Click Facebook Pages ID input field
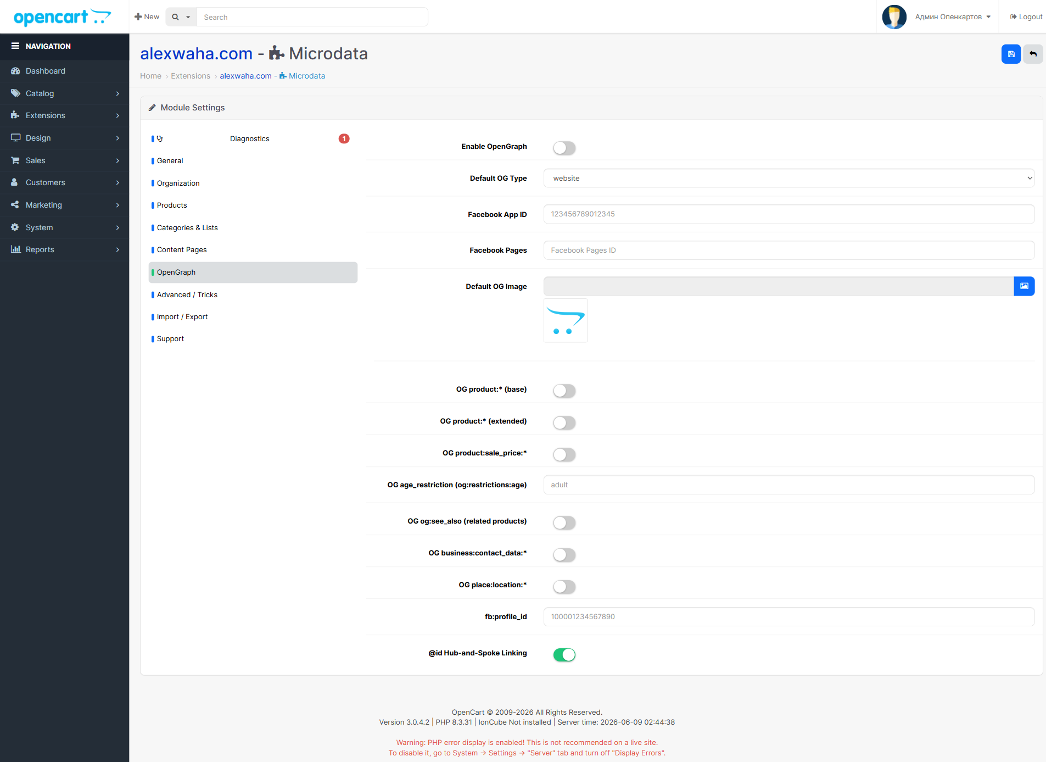1046x762 pixels. click(x=789, y=251)
